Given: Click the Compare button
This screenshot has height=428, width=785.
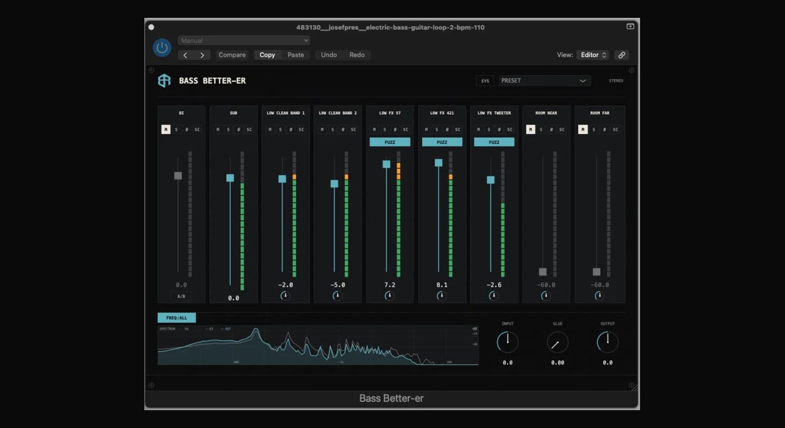Looking at the screenshot, I should [x=232, y=55].
